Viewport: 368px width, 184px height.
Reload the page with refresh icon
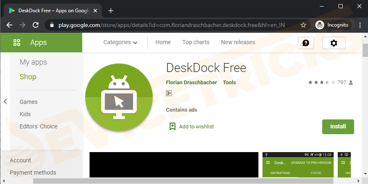36,25
